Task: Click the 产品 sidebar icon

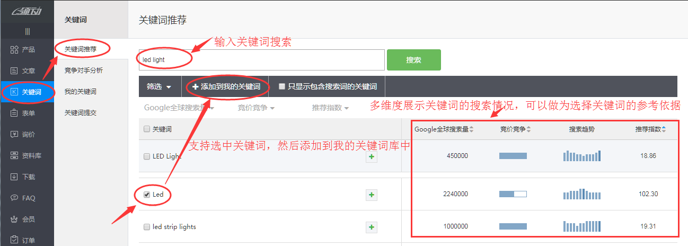Action: pos(14,49)
